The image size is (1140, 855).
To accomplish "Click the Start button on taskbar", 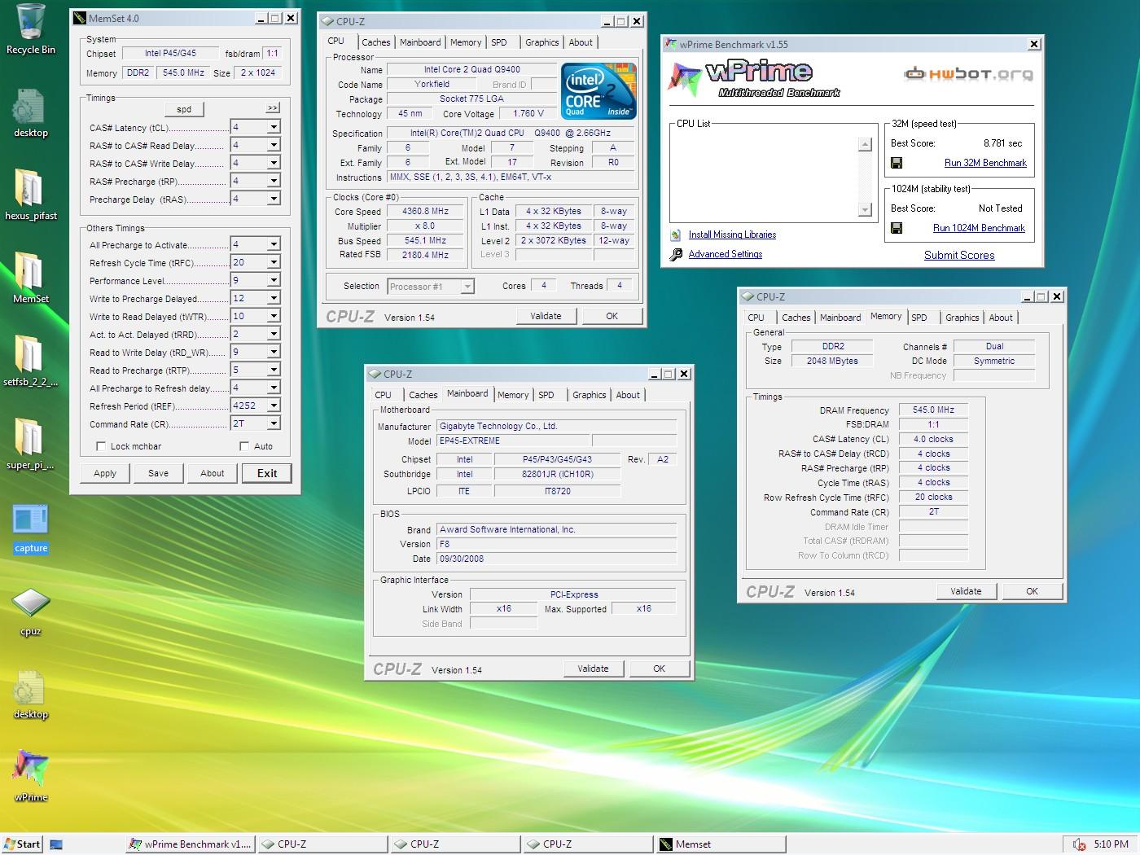I will tap(22, 844).
